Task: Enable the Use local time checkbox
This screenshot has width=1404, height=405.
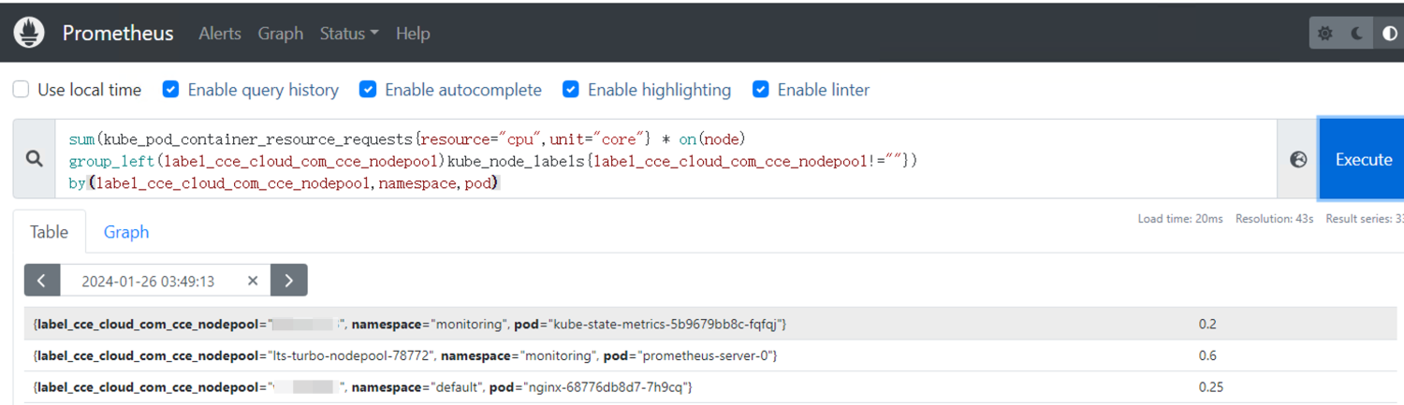Action: click(x=21, y=90)
